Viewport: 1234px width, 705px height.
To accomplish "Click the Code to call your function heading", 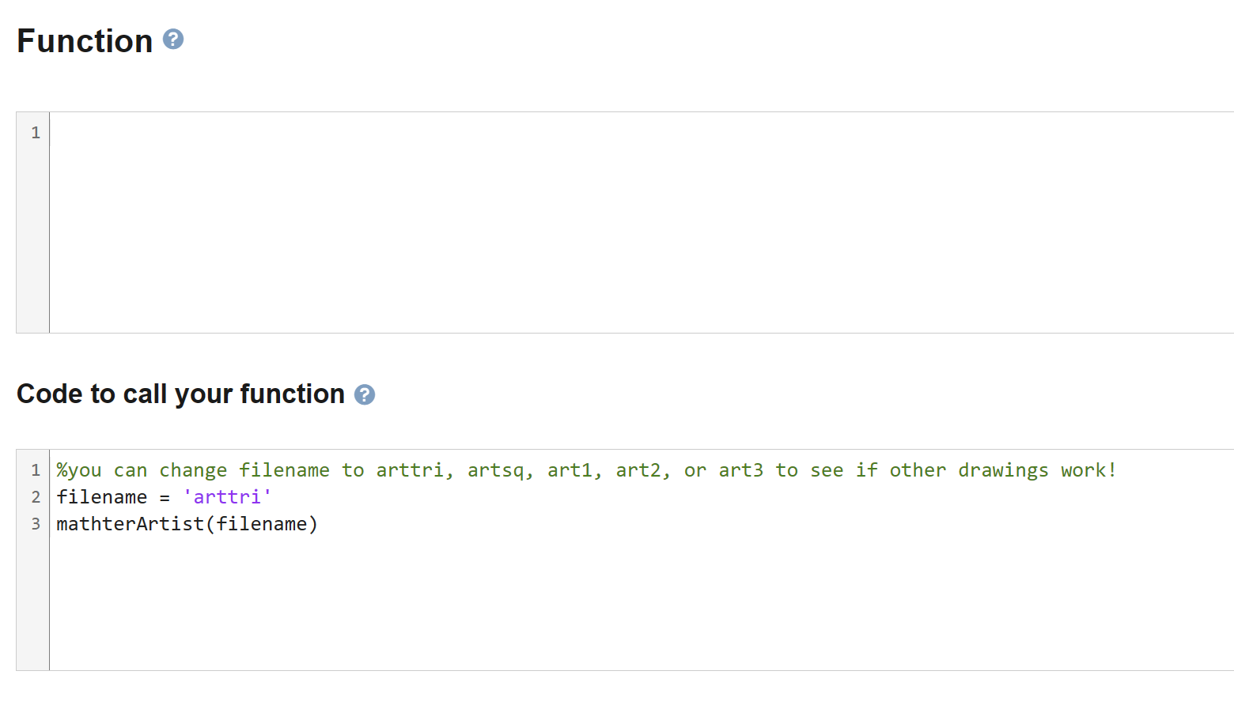I will (180, 394).
